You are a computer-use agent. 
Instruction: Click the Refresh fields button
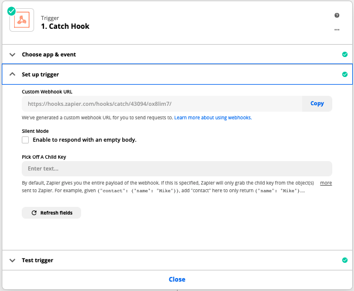tap(52, 213)
